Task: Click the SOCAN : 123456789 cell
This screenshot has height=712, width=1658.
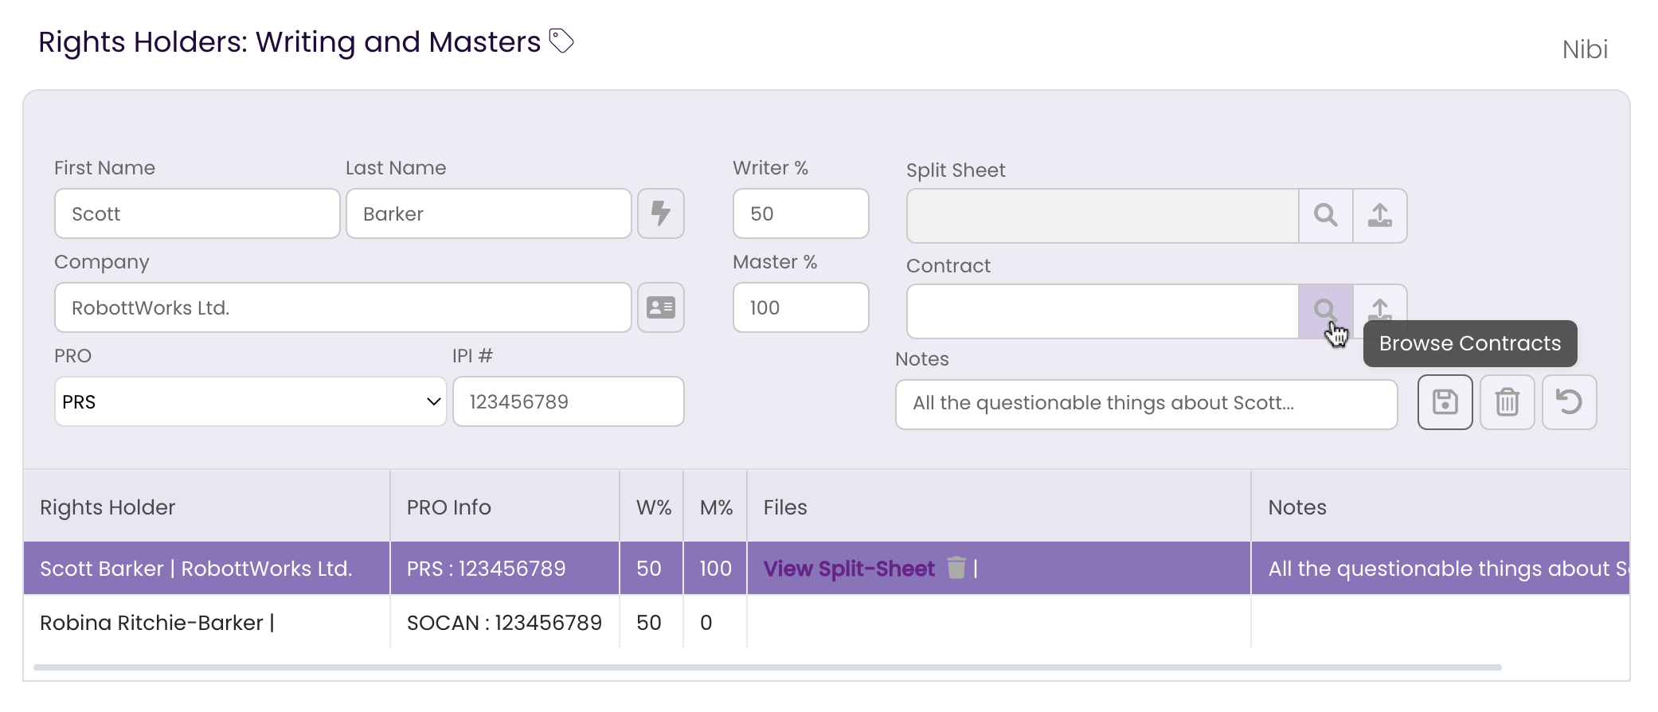Action: point(505,623)
